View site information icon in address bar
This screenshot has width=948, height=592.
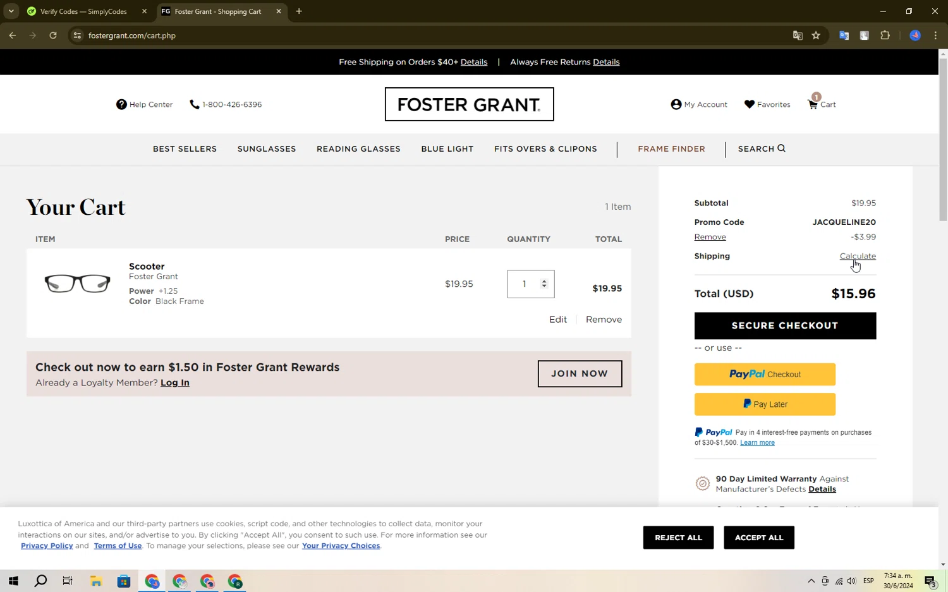[77, 35]
